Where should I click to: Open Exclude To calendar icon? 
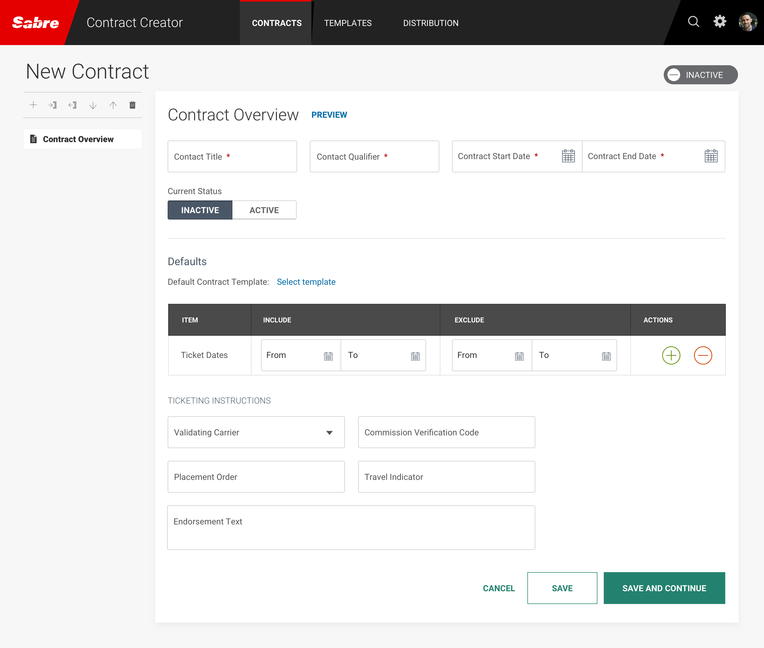pos(606,356)
